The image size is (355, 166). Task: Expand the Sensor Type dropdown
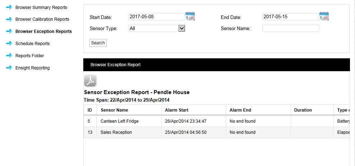tap(181, 28)
